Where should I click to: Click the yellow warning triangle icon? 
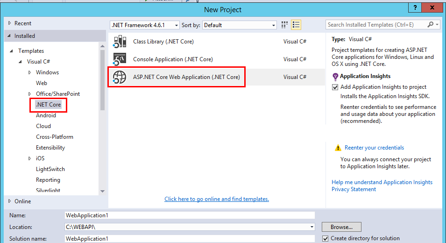[338, 148]
